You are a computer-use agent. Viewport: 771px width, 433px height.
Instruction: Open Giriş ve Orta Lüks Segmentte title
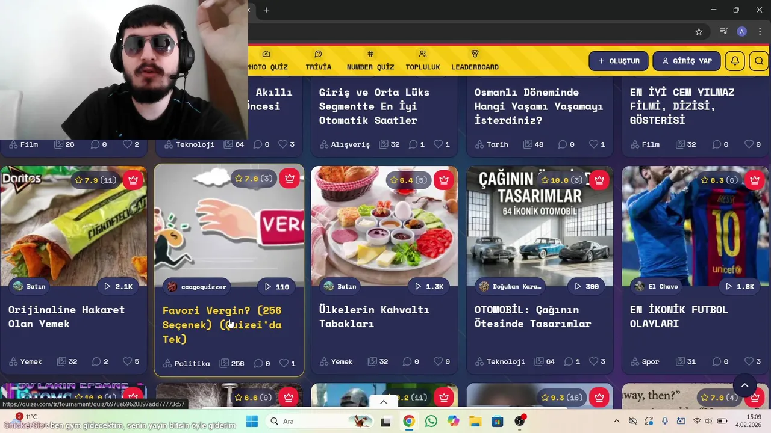point(374,106)
